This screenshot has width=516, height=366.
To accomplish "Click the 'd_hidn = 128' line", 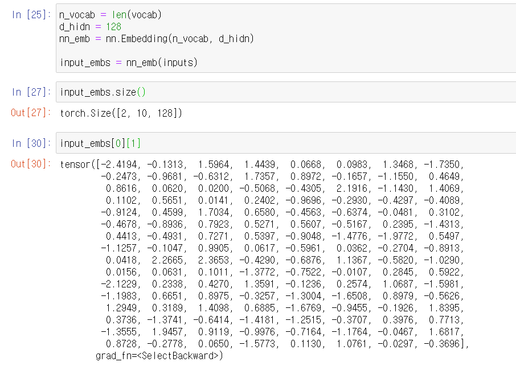I will point(90,27).
